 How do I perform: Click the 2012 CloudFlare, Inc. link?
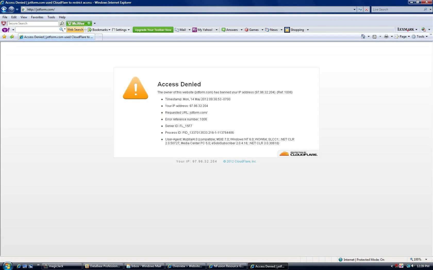coord(240,161)
